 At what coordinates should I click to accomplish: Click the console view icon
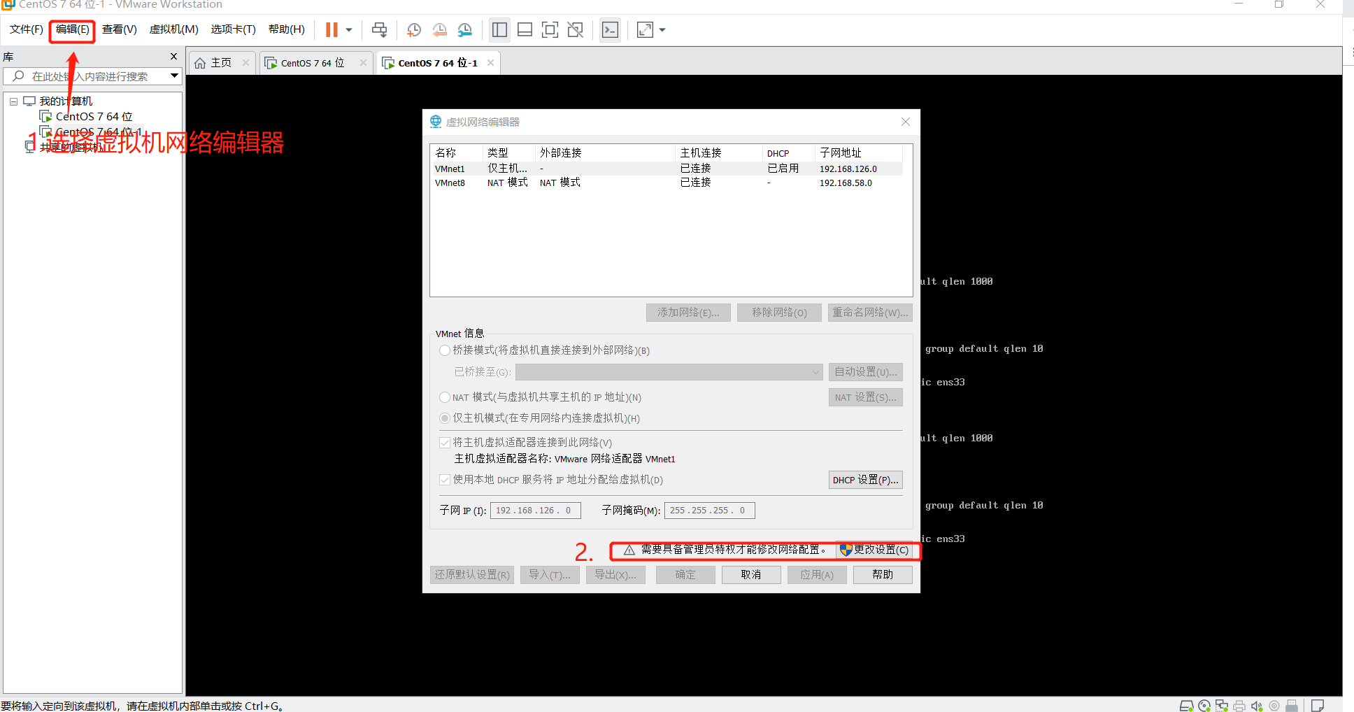[x=610, y=30]
